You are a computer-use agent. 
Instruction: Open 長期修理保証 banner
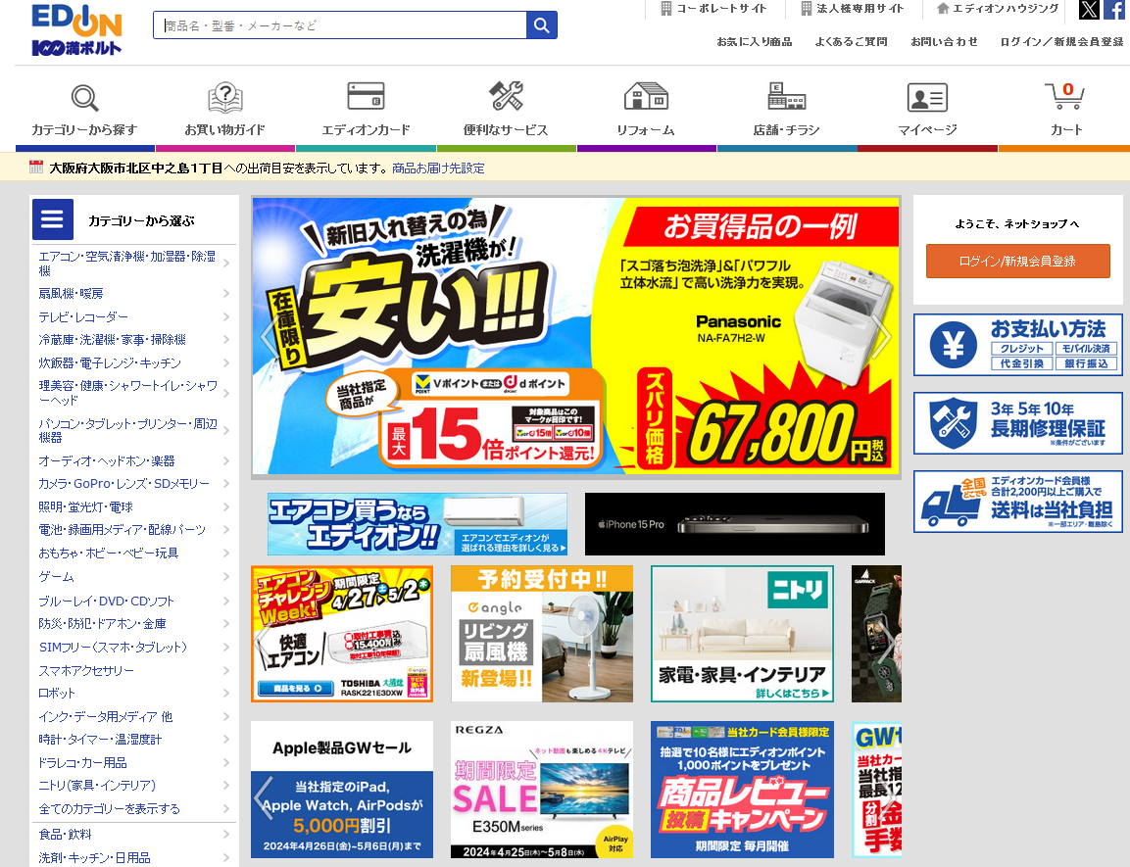coord(1017,423)
